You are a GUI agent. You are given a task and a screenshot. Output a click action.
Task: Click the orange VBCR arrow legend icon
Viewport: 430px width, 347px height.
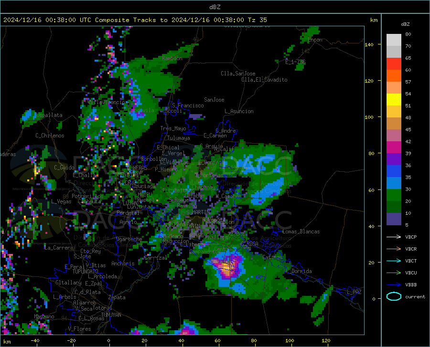394,249
